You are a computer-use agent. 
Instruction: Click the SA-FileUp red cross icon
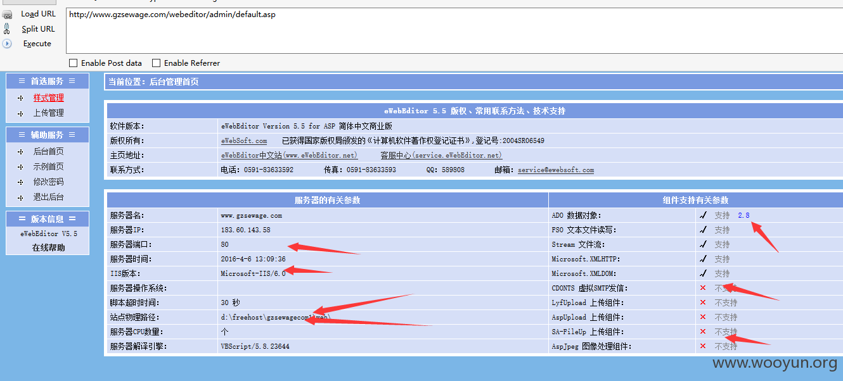tap(703, 332)
